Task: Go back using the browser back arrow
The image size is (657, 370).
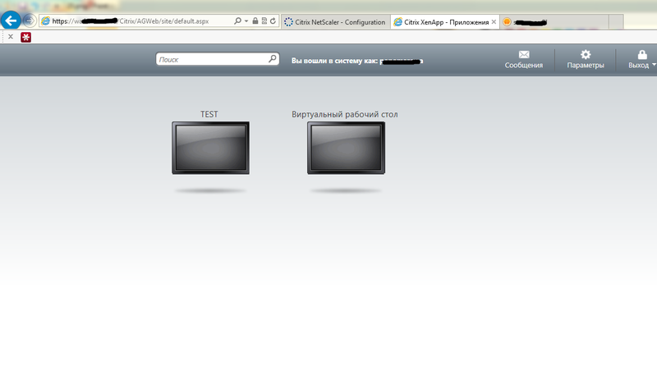Action: point(11,20)
